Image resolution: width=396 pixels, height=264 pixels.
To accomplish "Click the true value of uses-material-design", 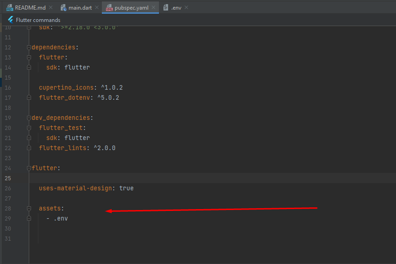I will coord(126,188).
